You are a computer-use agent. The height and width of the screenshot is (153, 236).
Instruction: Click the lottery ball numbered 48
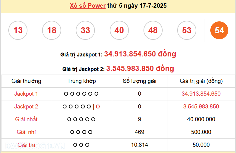(x=153, y=30)
